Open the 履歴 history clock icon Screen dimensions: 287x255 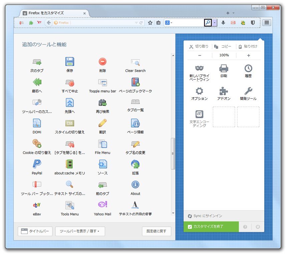248,68
